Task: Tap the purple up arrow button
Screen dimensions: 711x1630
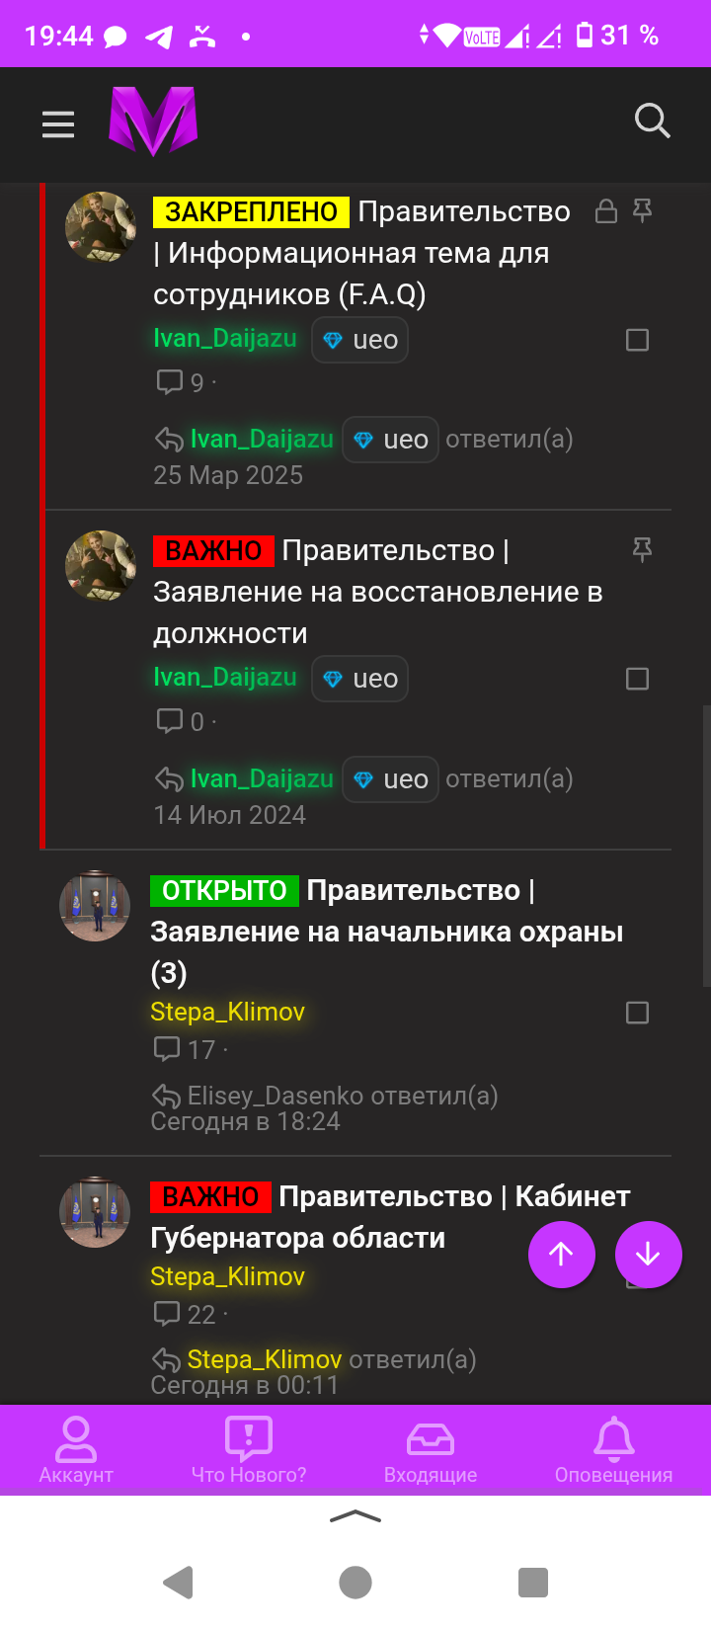Action: coord(562,1255)
